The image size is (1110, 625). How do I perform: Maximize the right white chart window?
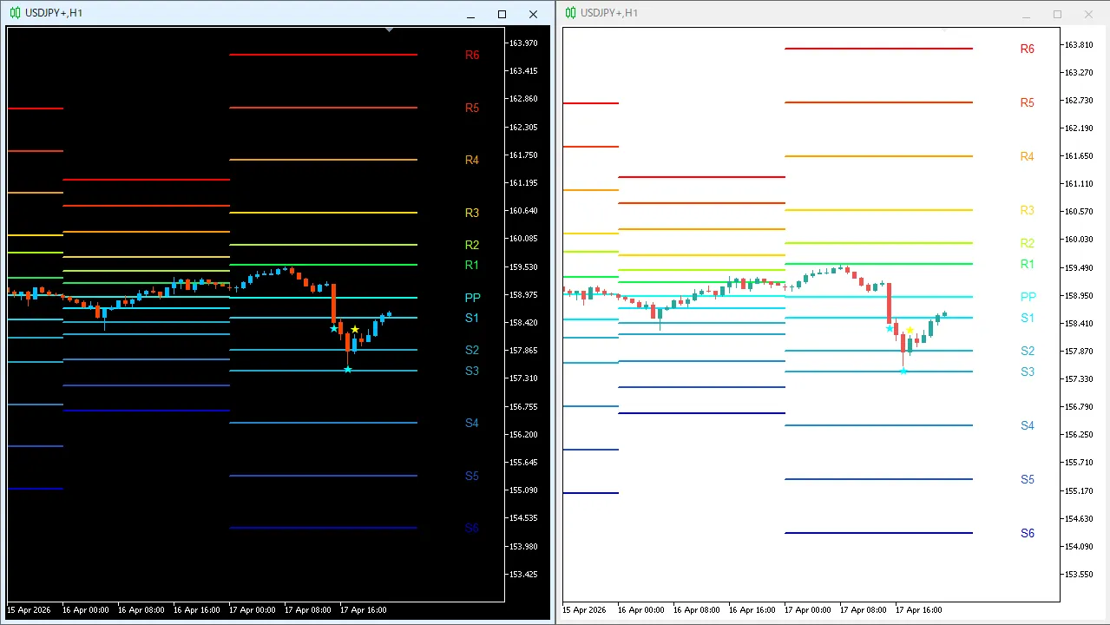point(1057,14)
